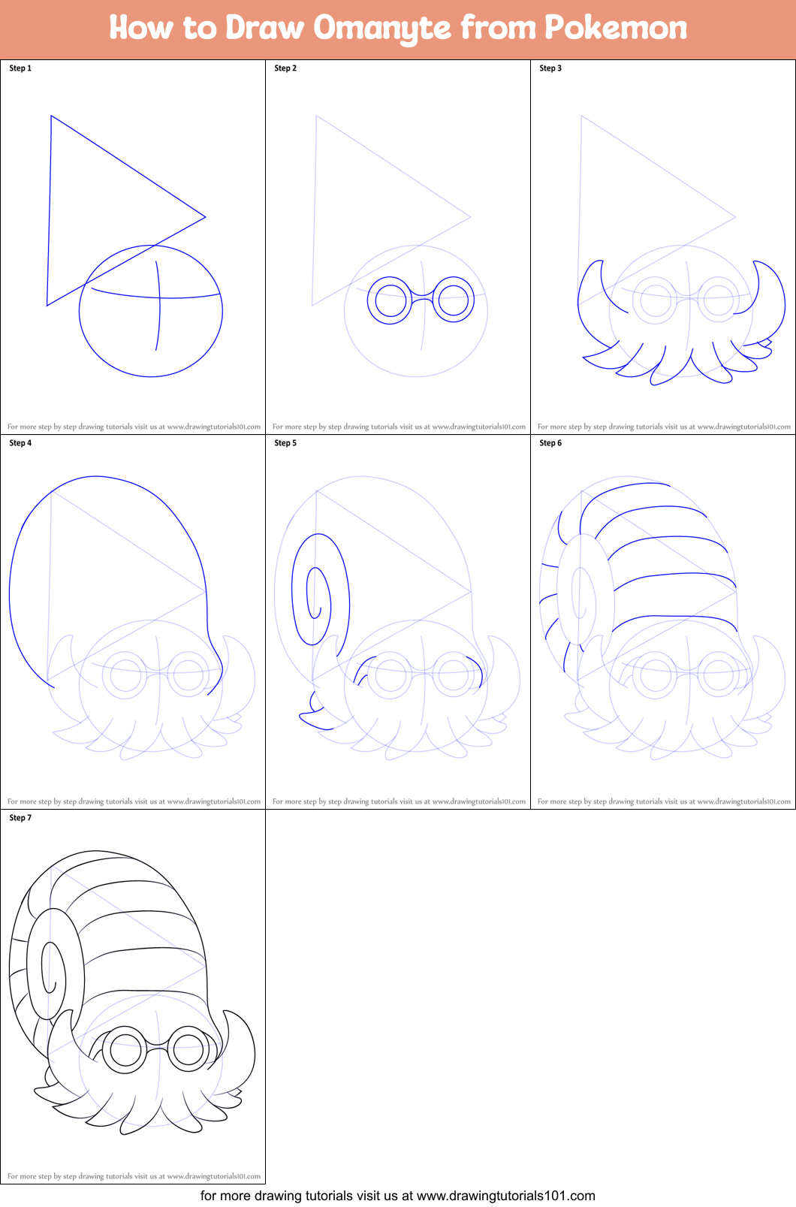Click the website credit text under Step 7
The width and height of the screenshot is (796, 1207).
coord(134,1176)
